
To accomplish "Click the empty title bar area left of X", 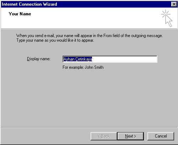I will tap(114, 4).
